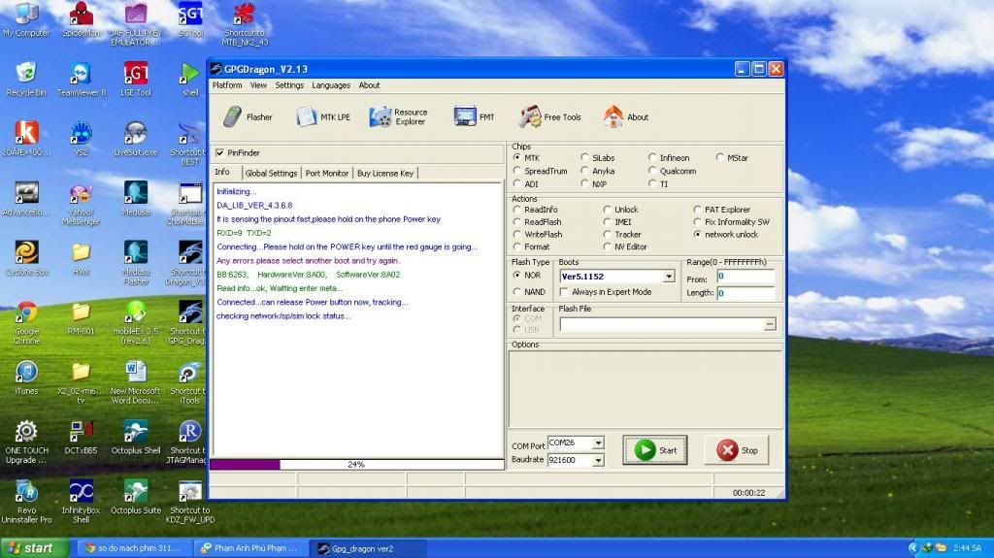
Task: Select the LGE Tool desktop icon
Action: pos(136,80)
